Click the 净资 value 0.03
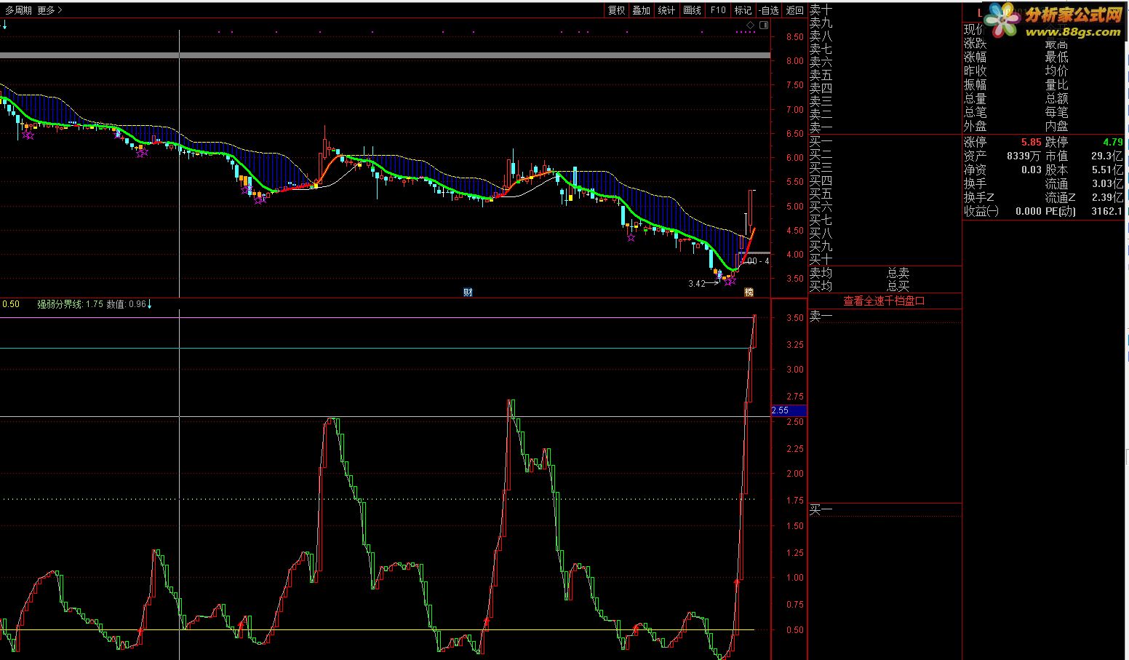Viewport: 1129px width, 660px height. tap(1031, 170)
